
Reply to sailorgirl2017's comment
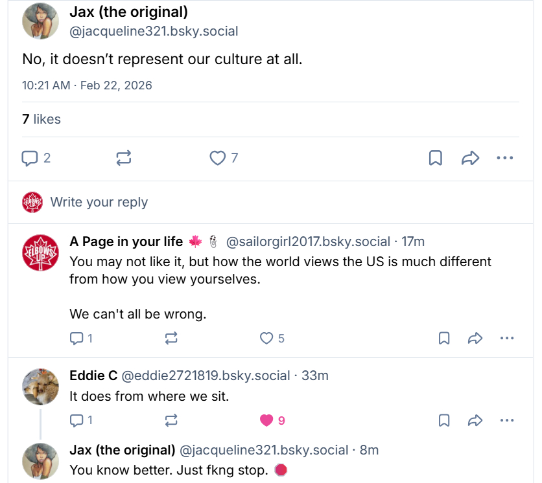(x=77, y=338)
